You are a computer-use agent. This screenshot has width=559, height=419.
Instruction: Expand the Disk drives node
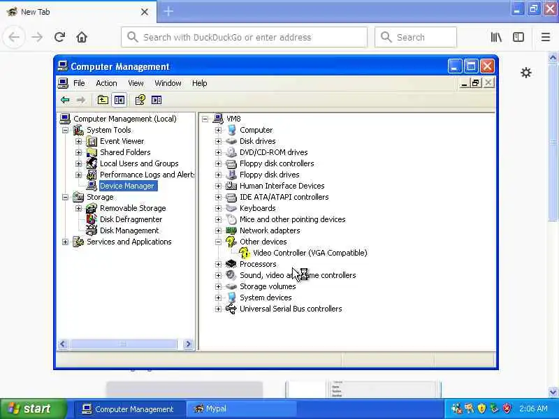click(x=218, y=142)
